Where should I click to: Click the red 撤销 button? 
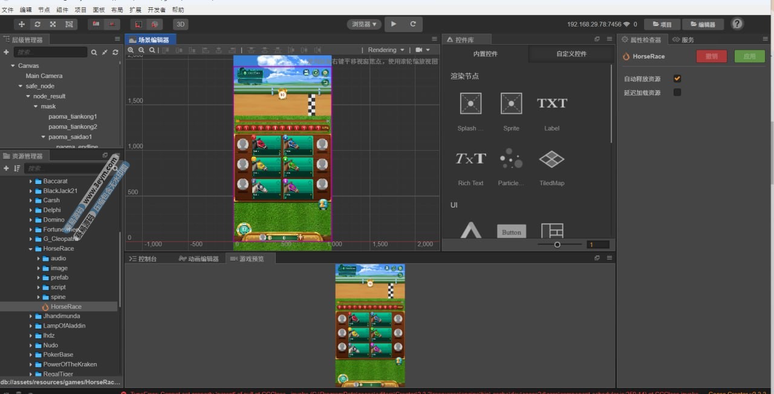coord(712,56)
